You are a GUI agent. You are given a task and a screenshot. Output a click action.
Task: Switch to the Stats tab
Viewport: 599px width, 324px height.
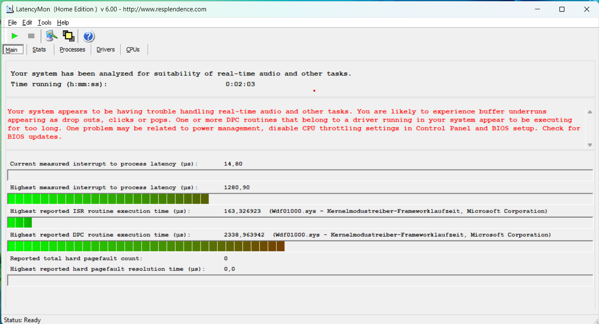tap(39, 50)
